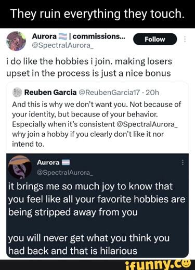Screen dimensions: 195x270
Task: Click the Aurora name in dark tweet
Action: tap(48, 162)
